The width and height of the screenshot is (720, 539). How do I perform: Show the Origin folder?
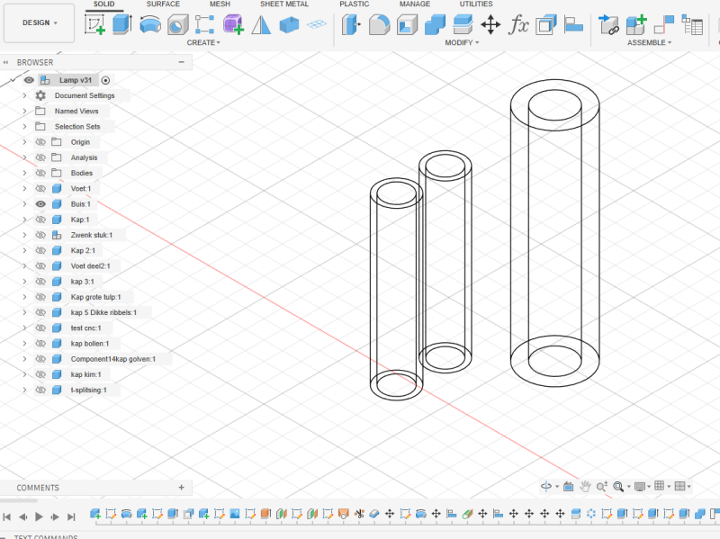(40, 142)
